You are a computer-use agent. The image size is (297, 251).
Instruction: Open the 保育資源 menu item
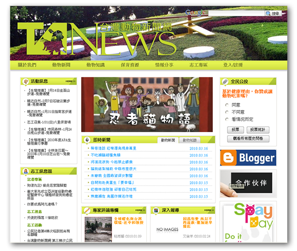(130, 65)
